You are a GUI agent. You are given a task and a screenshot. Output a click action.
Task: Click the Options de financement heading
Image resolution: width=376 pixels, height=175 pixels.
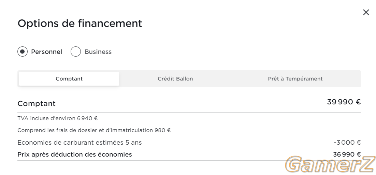point(80,24)
